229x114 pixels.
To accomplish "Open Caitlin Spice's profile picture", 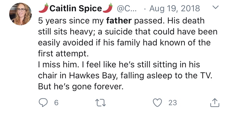I will tap(20, 14).
